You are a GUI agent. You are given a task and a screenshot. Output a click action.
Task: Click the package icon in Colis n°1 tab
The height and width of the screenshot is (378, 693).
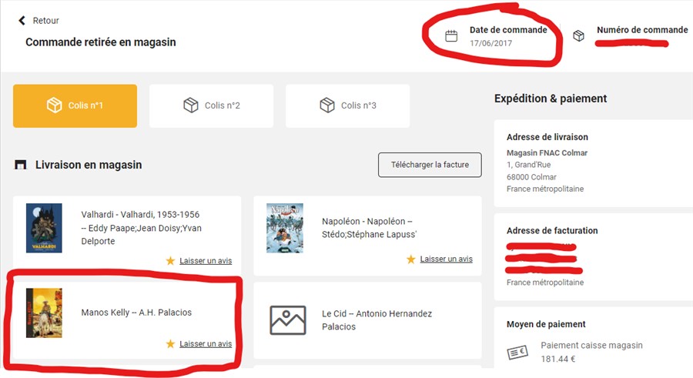pyautogui.click(x=54, y=105)
